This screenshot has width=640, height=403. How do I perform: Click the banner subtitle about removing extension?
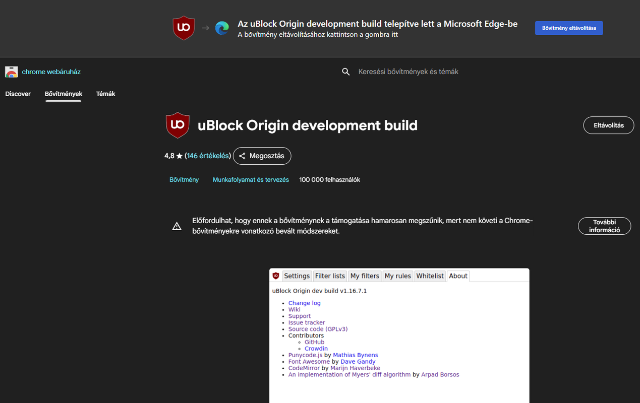point(318,35)
